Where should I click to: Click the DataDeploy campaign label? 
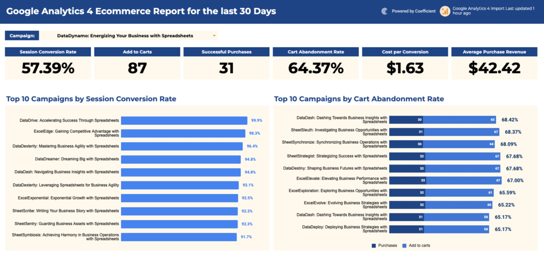click(344, 229)
